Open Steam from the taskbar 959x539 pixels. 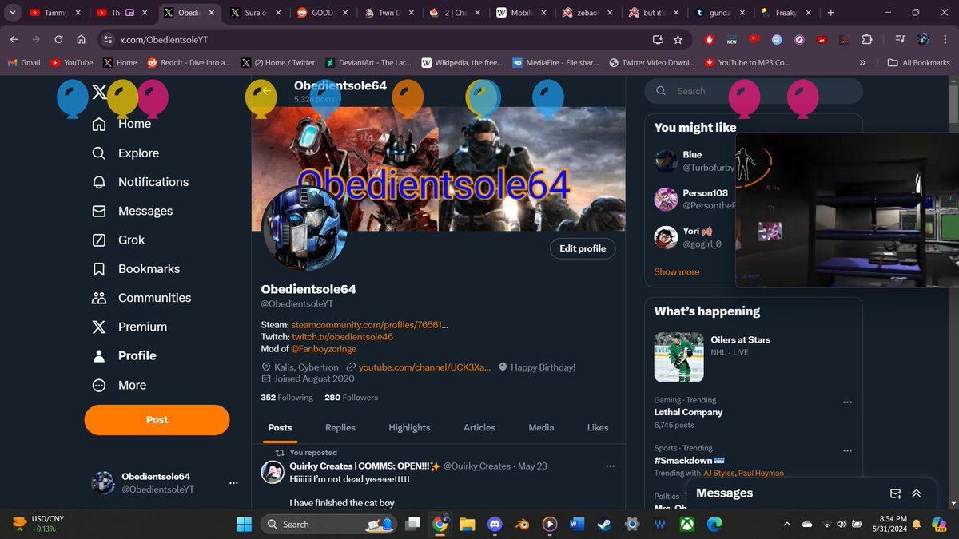(605, 525)
